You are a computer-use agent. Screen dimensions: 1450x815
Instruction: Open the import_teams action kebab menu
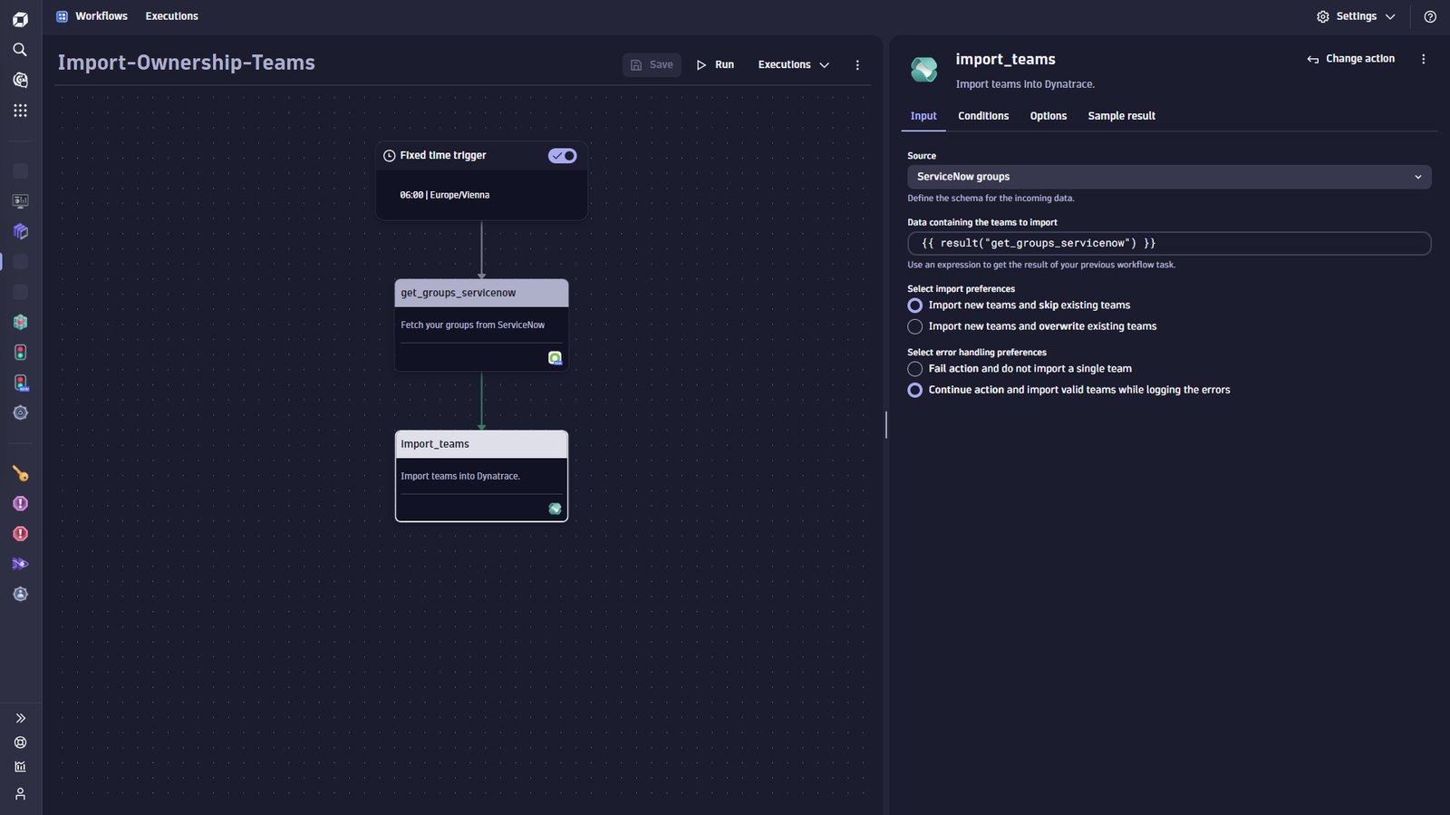pos(1423,59)
